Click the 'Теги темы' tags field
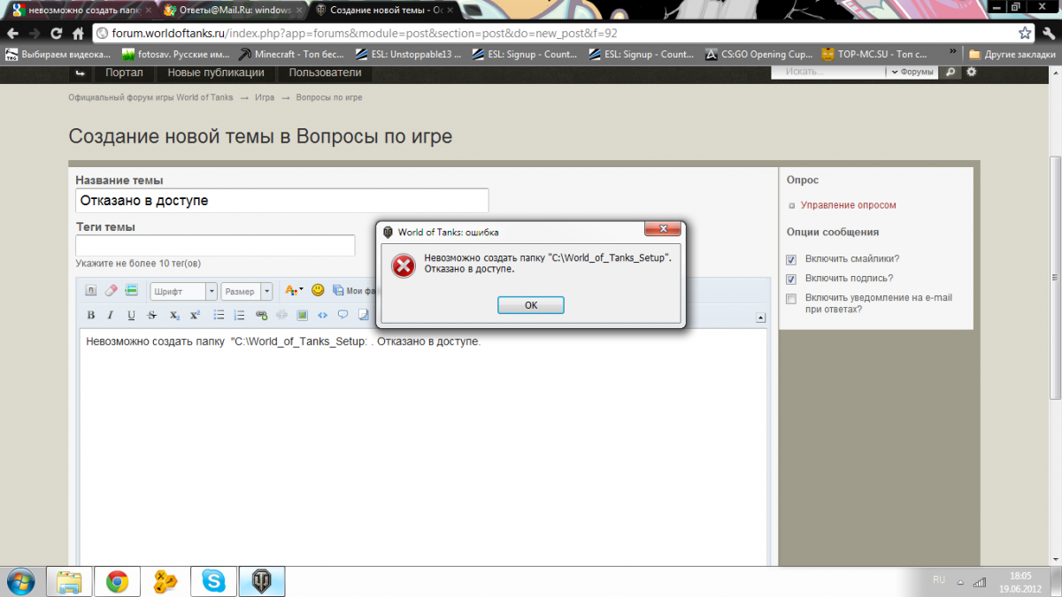The height and width of the screenshot is (597, 1062). (215, 246)
